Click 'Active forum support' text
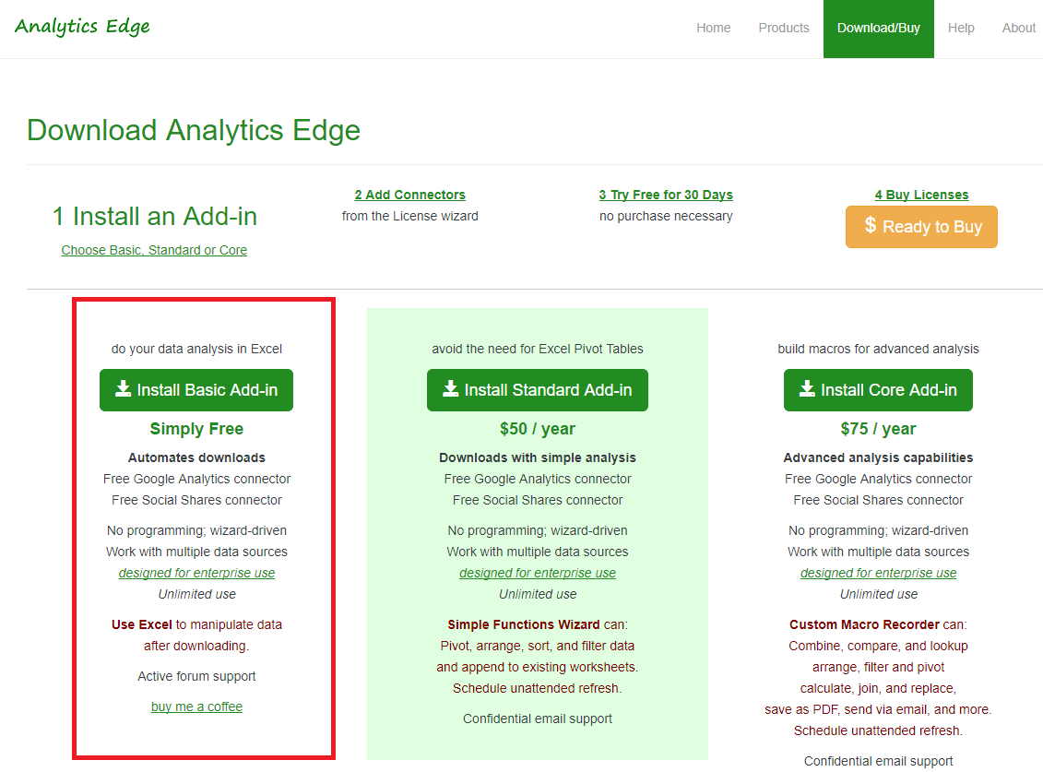This screenshot has width=1043, height=772. click(197, 676)
